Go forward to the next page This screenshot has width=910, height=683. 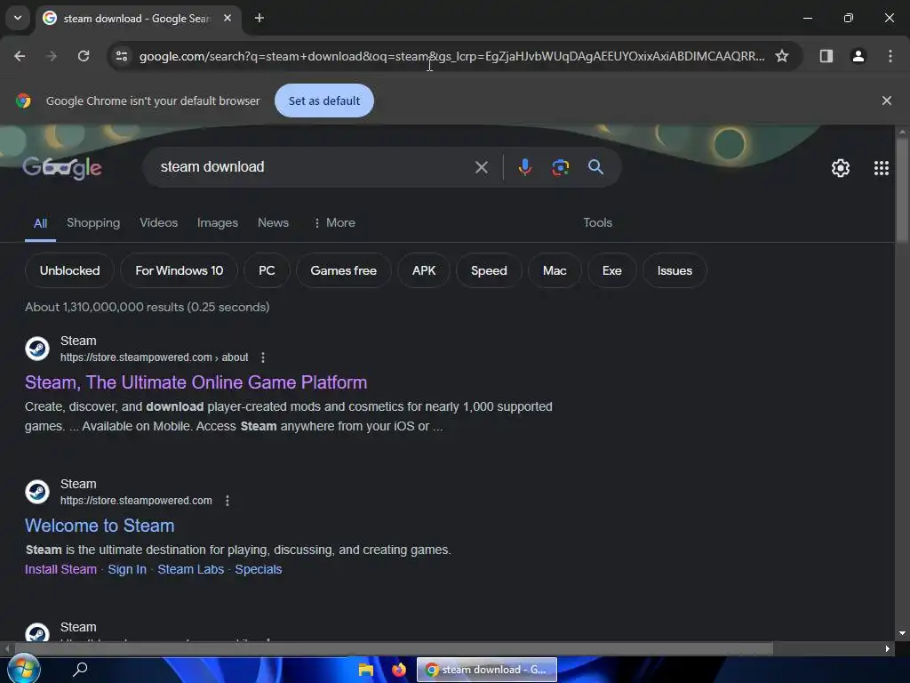[x=52, y=56]
